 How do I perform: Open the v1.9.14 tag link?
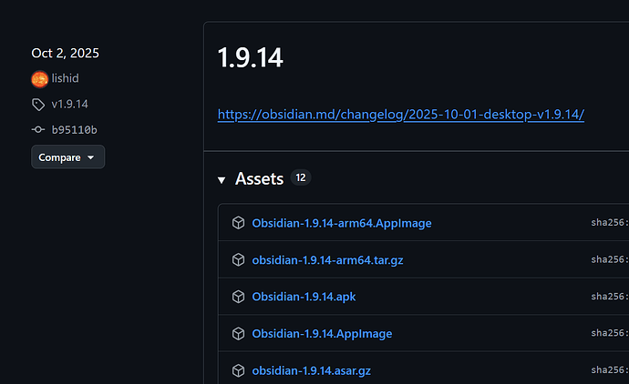click(69, 105)
